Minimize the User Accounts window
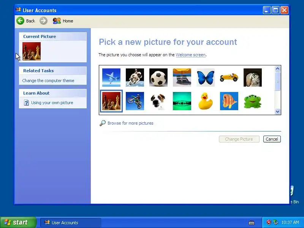 [x=267, y=10]
